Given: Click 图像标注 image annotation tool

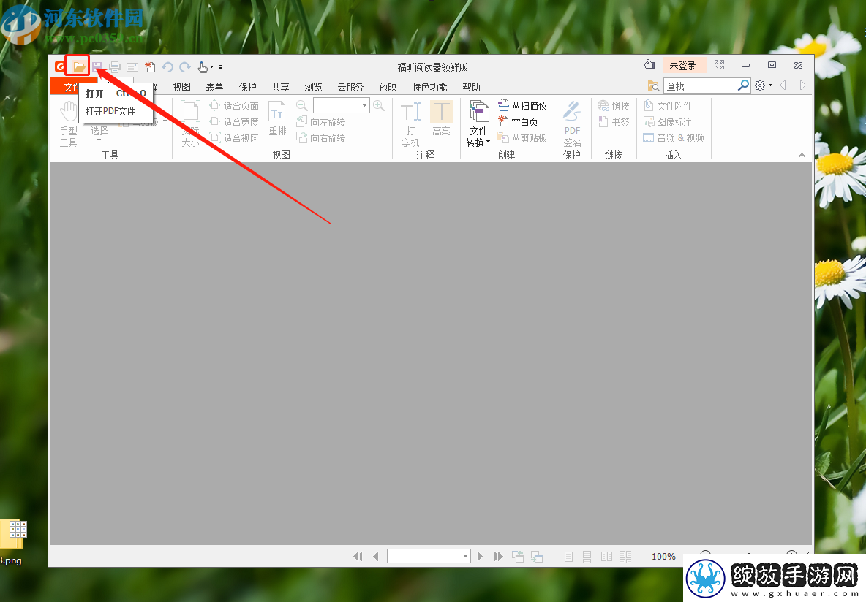Looking at the screenshot, I should [x=668, y=122].
